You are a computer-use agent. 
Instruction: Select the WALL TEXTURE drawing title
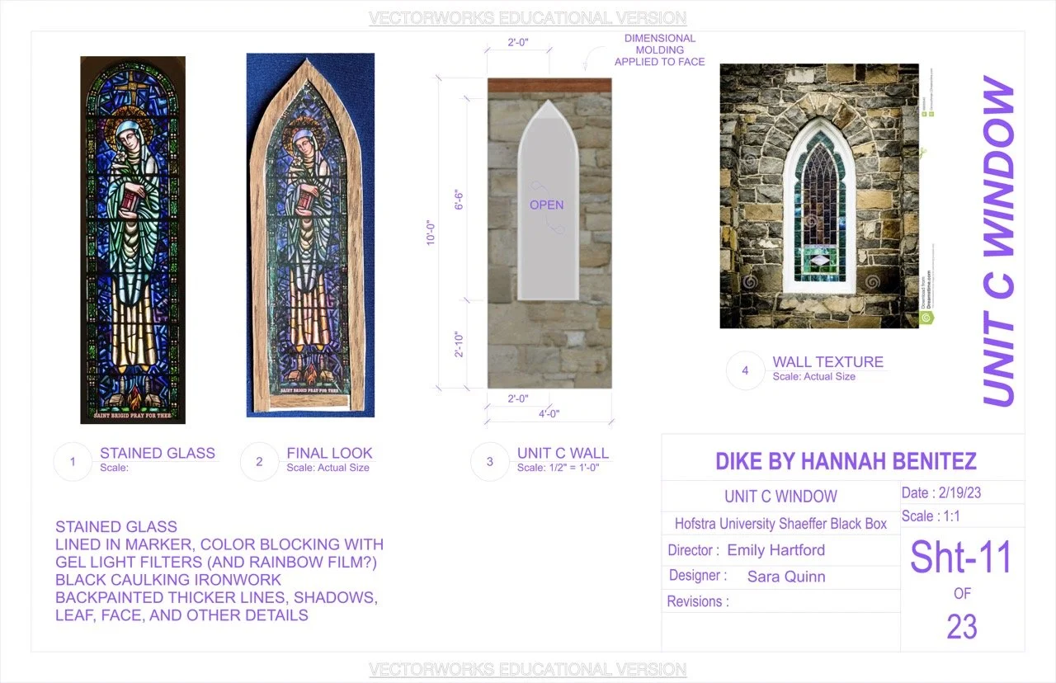[x=827, y=361]
